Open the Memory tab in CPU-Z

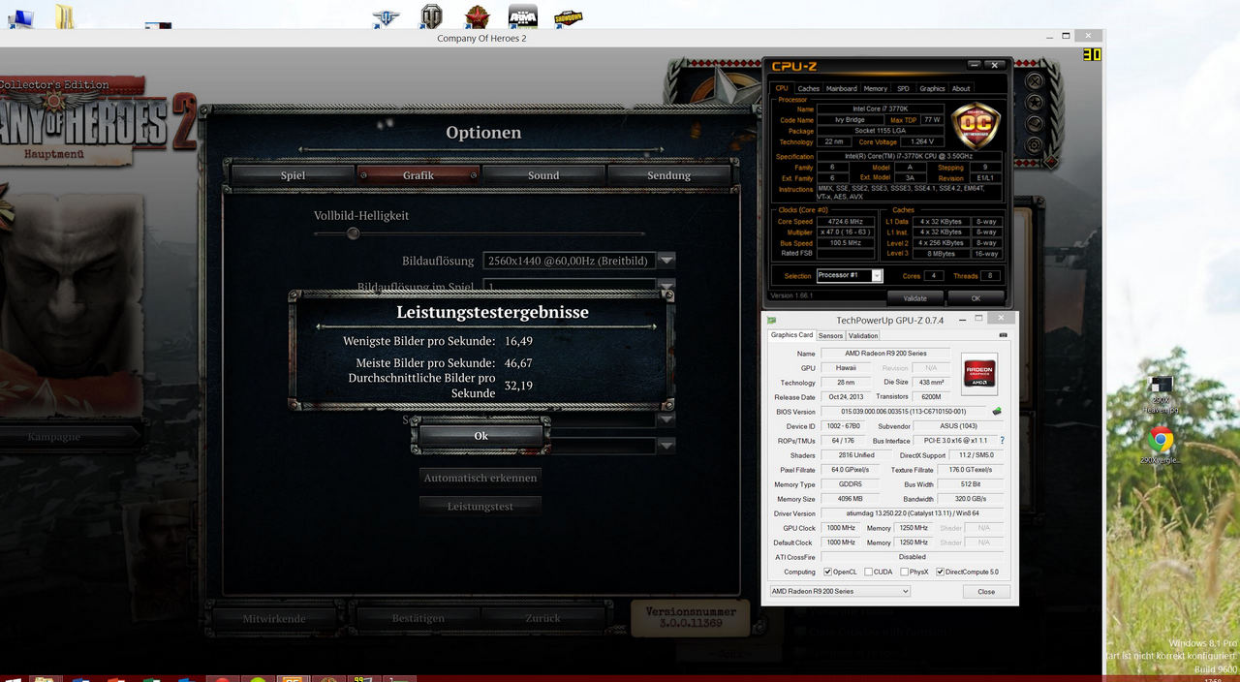[x=876, y=88]
